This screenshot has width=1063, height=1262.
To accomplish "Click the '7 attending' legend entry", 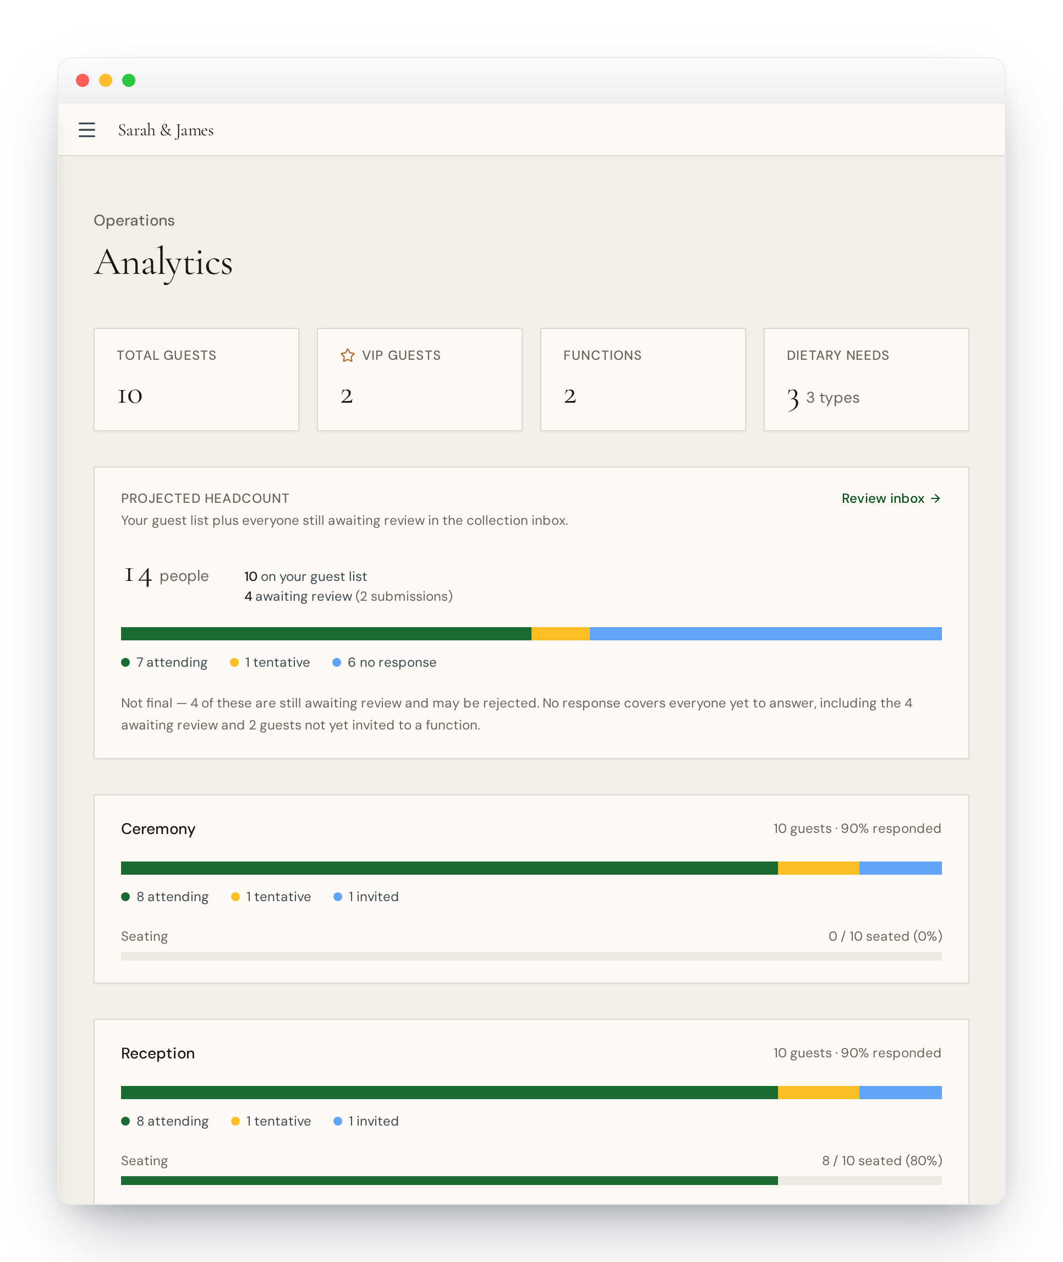I will [x=165, y=662].
